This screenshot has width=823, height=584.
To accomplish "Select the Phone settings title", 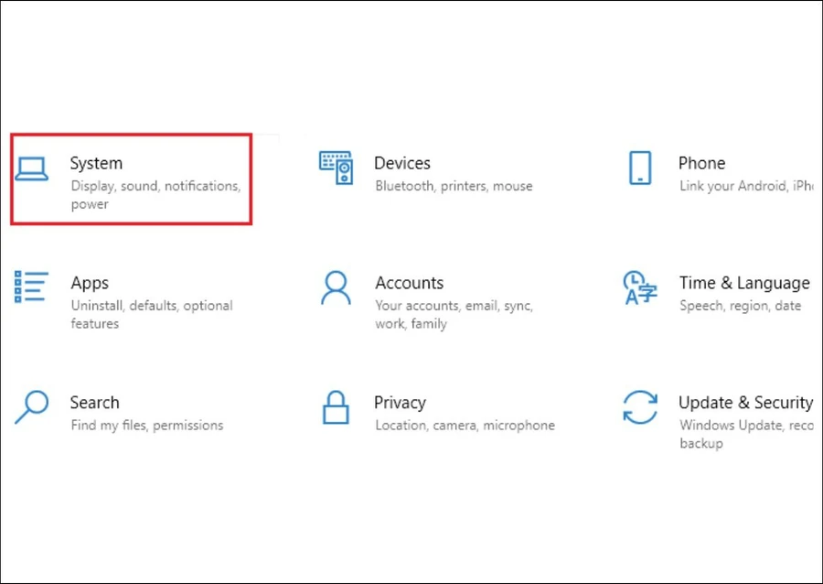I will [701, 163].
